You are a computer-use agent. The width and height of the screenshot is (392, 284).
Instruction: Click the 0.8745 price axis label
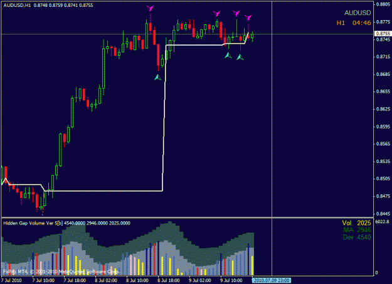click(383, 39)
